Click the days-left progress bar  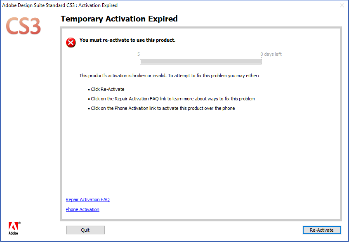click(x=200, y=62)
